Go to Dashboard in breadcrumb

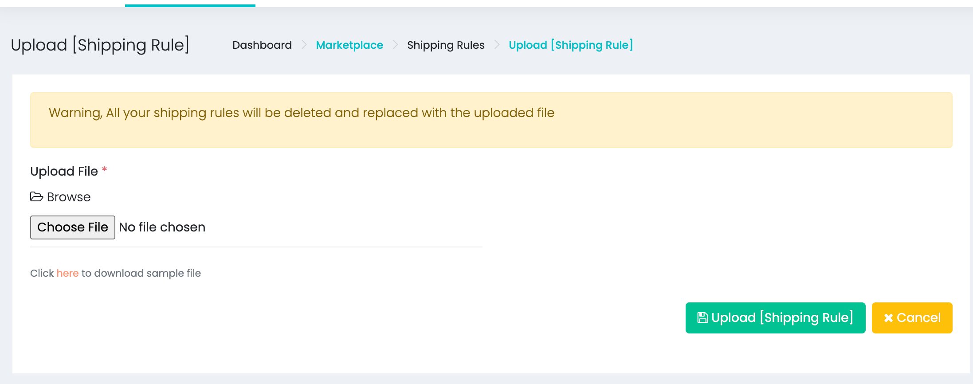(262, 45)
